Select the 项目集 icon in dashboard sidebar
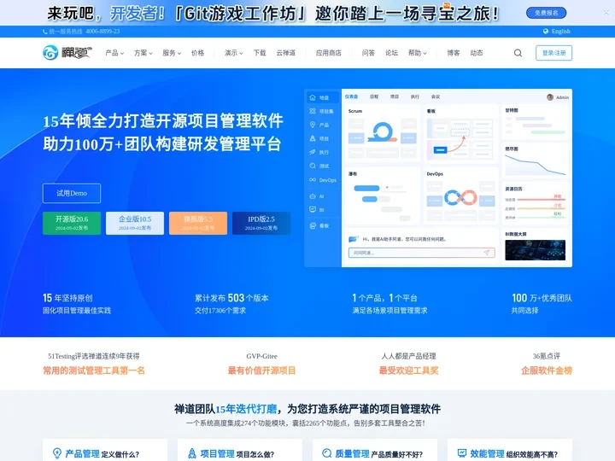Screen dimensions: 615x461 313,111
